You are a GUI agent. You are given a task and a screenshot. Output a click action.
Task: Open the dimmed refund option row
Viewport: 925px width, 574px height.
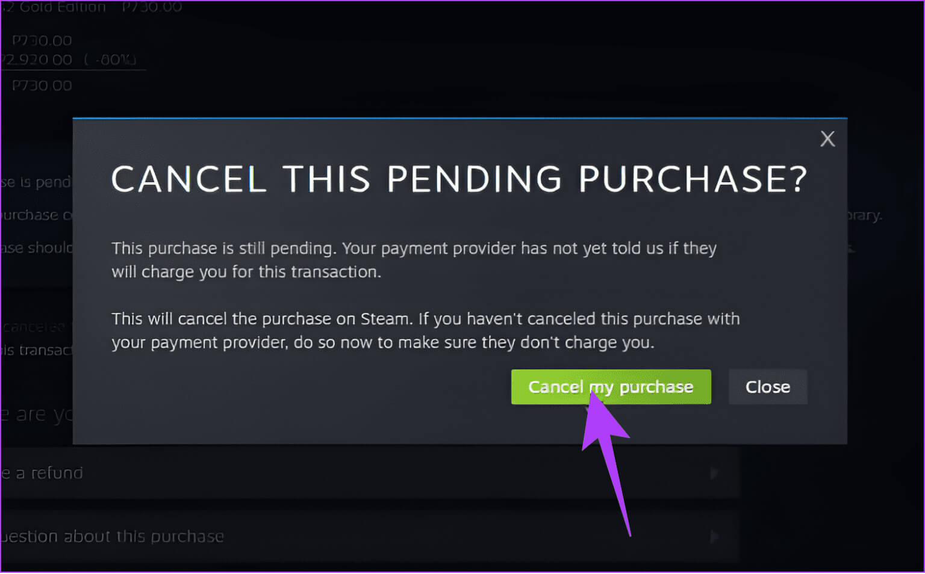click(361, 474)
